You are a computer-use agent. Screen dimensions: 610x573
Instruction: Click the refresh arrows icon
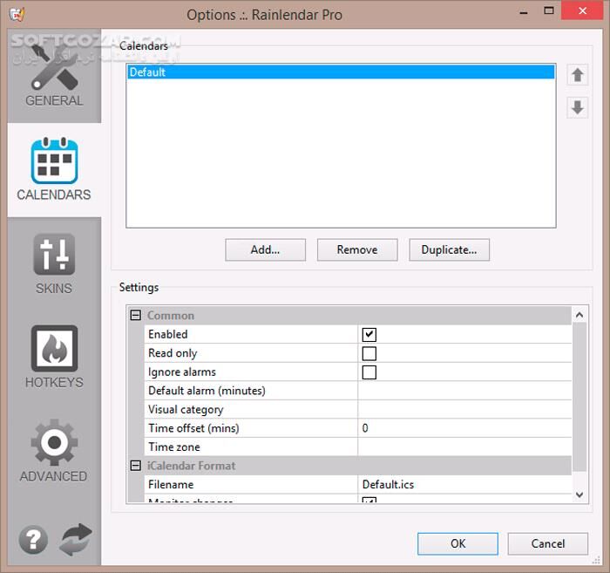coord(76,540)
